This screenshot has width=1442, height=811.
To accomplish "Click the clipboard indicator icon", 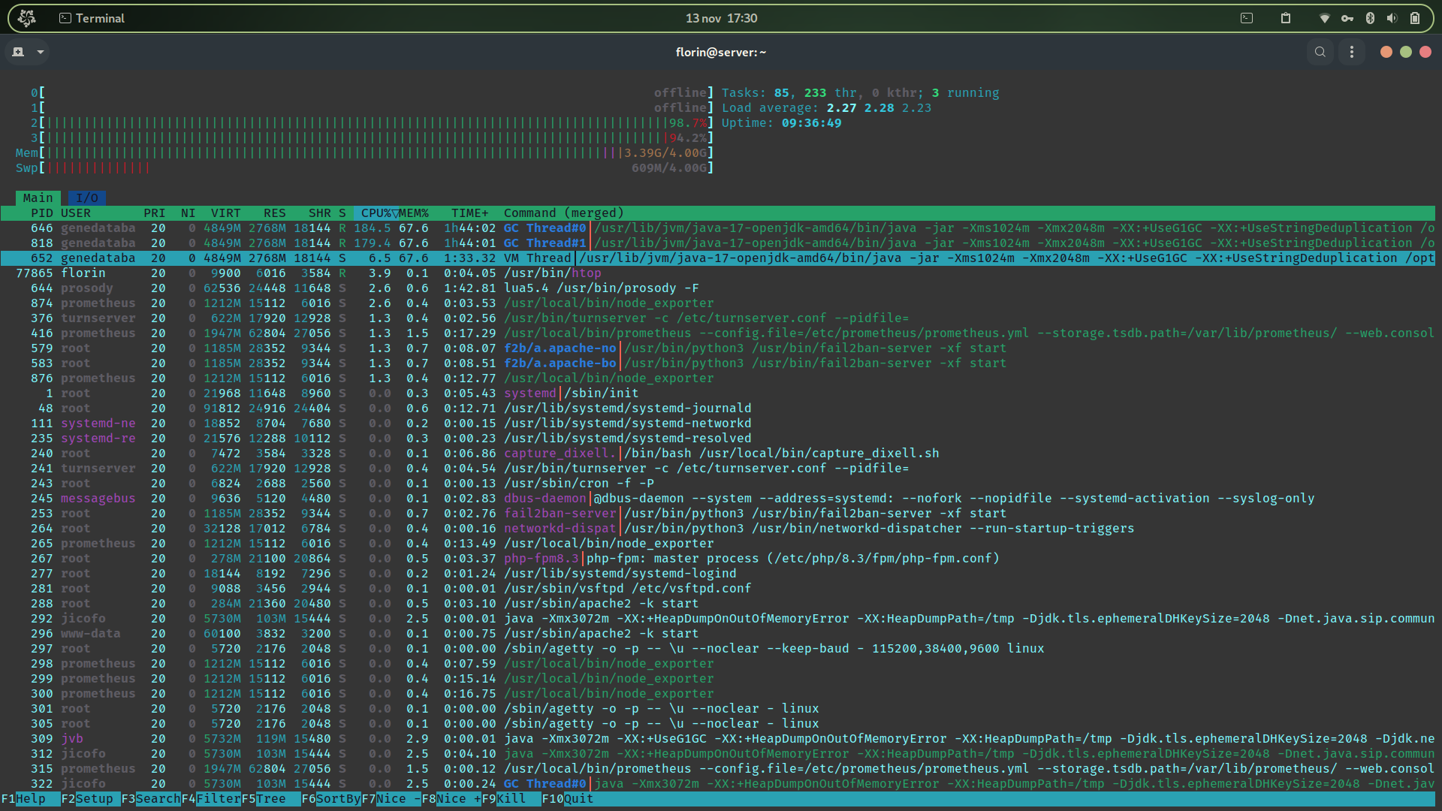I will (x=1286, y=18).
